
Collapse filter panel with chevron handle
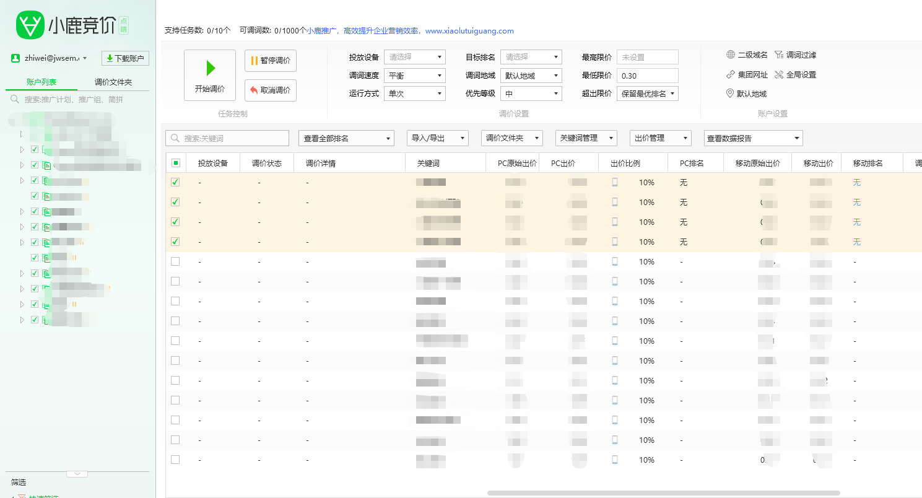77,474
